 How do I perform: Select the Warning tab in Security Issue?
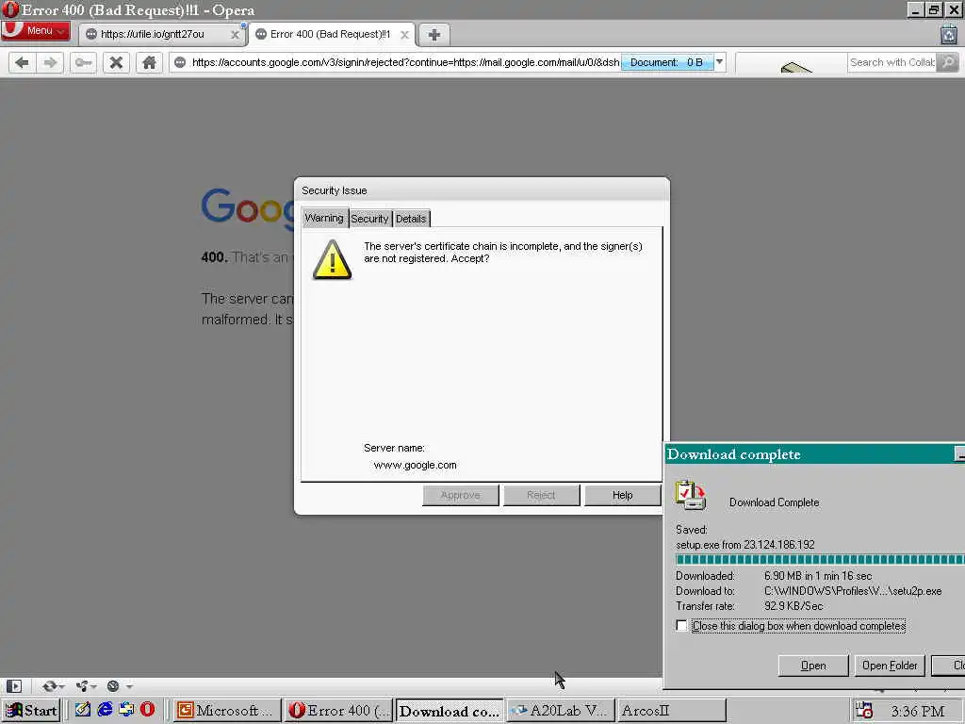click(x=324, y=218)
